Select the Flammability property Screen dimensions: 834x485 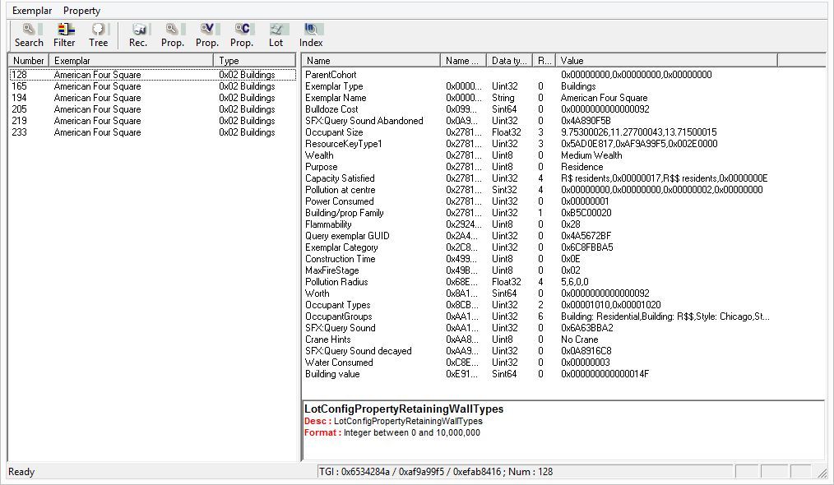pos(328,224)
